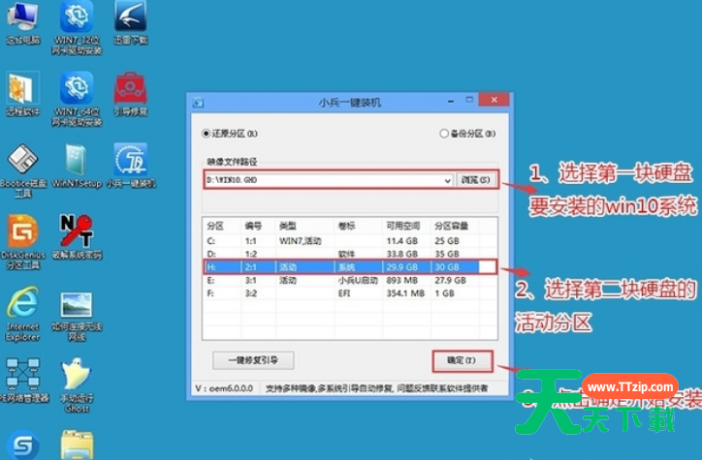Click the 25 GB capacity cell
Screen dimensions: 702x460
pos(447,241)
